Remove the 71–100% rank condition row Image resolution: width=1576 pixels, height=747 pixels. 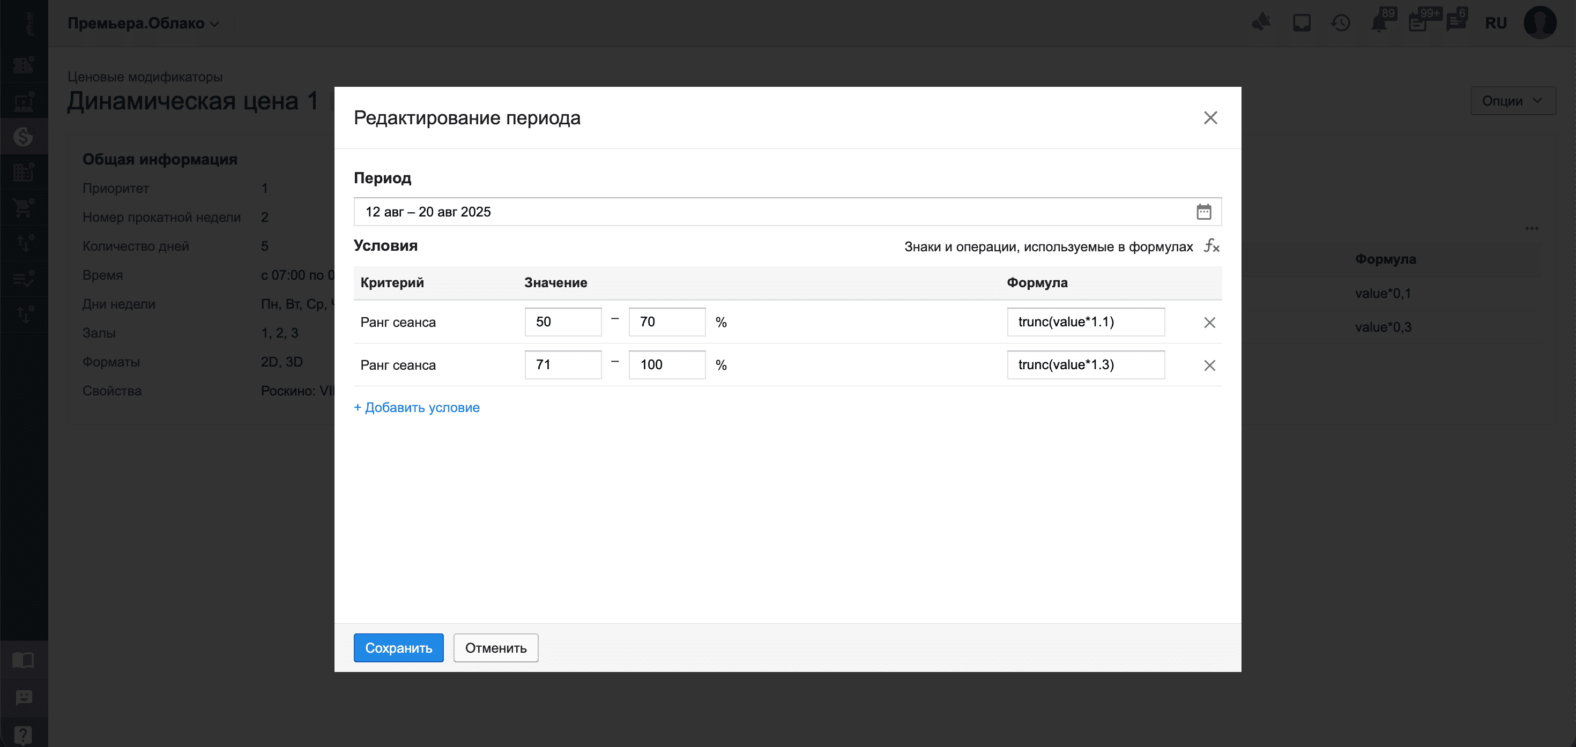point(1209,365)
